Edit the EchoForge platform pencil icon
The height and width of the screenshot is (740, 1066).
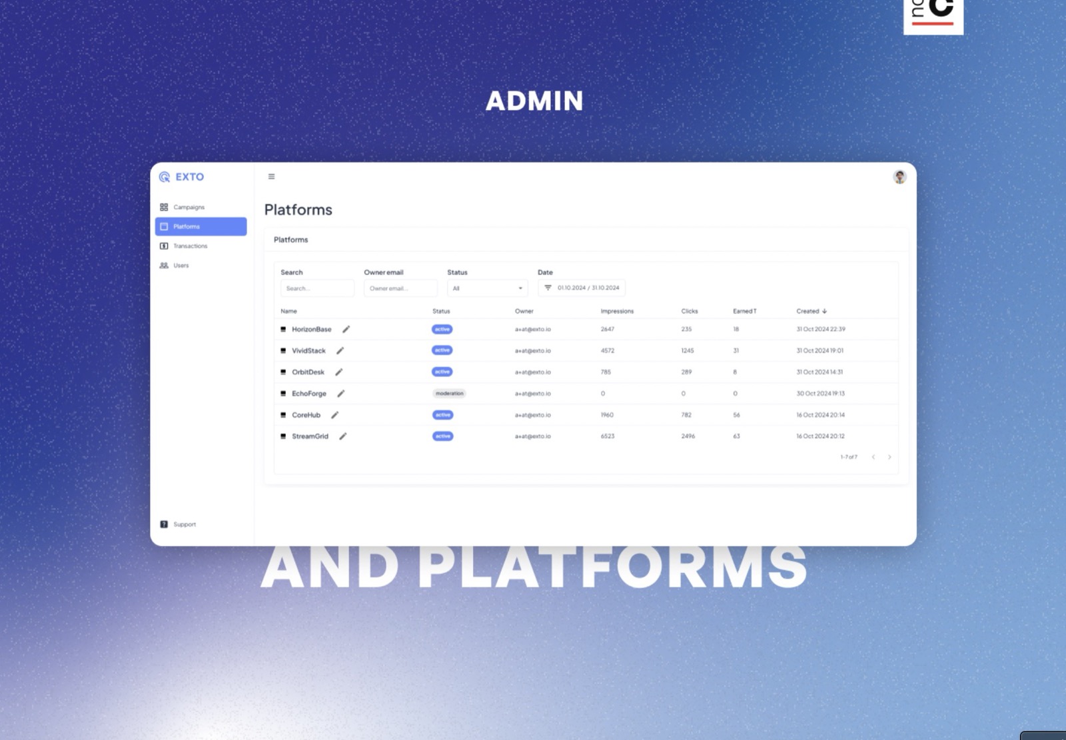340,393
